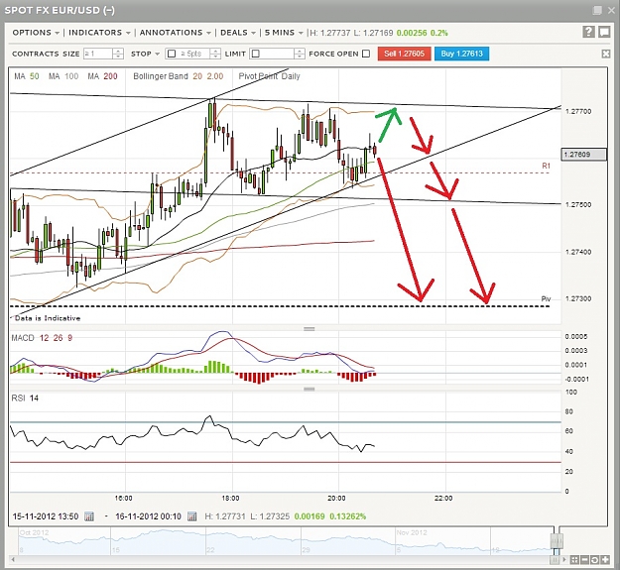Image resolution: width=620 pixels, height=570 pixels.
Task: Click the R1 resistance level label
Action: pyautogui.click(x=546, y=166)
